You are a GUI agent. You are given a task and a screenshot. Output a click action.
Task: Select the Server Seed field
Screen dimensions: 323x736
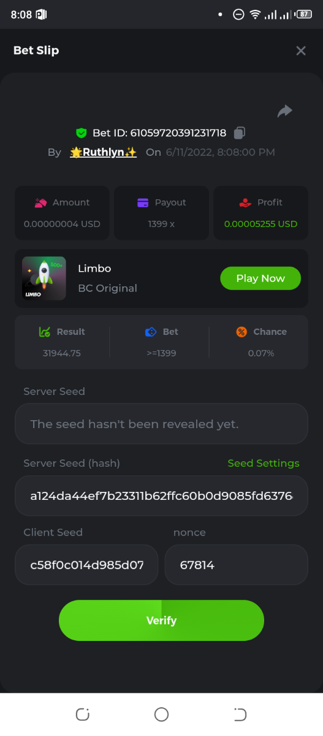[161, 424]
